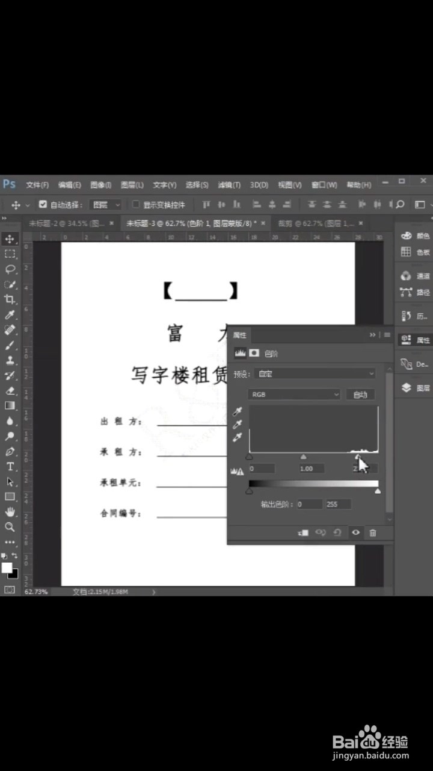This screenshot has height=771, width=433.
Task: Open the workspace switcher icon
Action: point(420,205)
